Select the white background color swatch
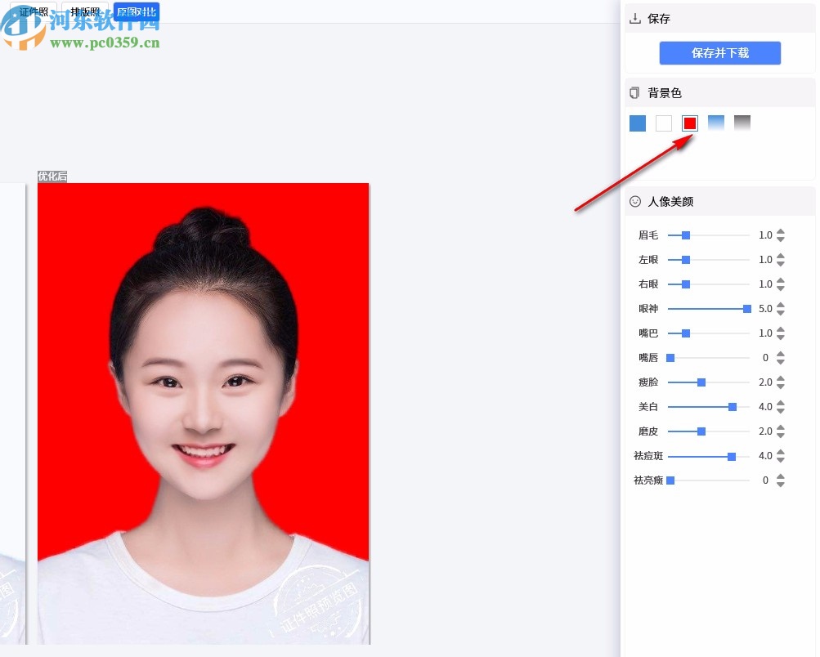The width and height of the screenshot is (820, 657). tap(664, 123)
